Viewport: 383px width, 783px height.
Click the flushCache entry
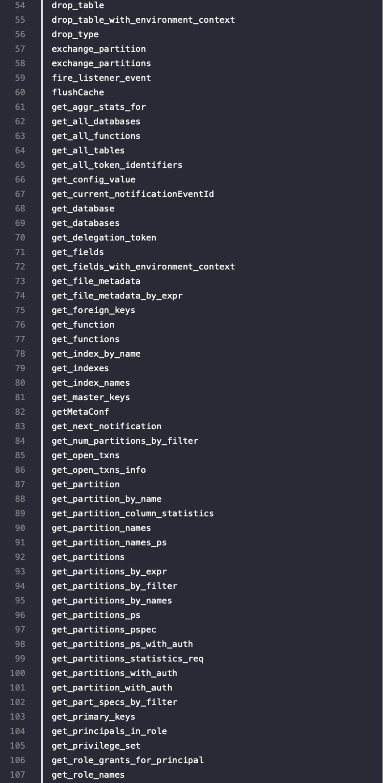pos(77,92)
